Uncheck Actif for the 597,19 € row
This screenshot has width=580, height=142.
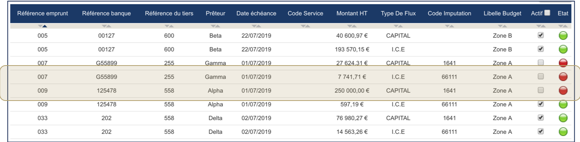coord(541,104)
